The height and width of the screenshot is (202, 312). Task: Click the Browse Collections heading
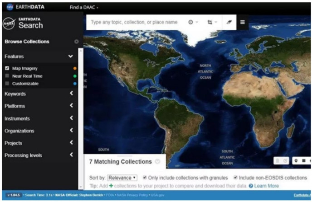[27, 42]
